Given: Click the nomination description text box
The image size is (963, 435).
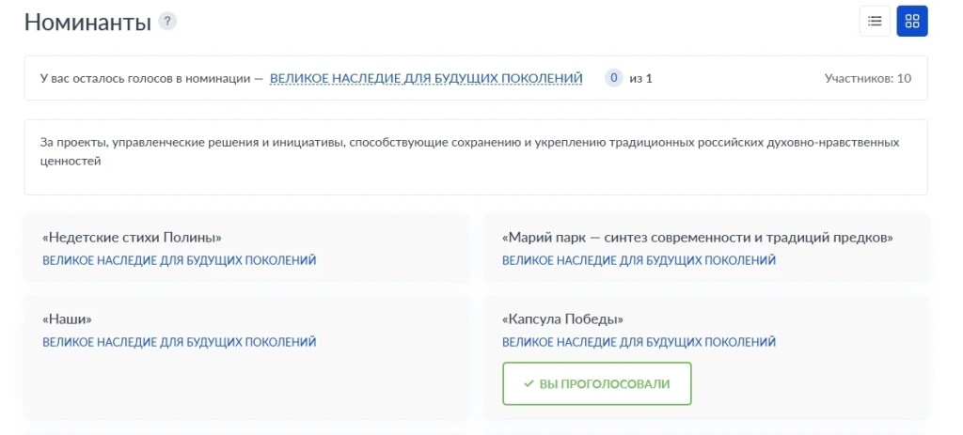Looking at the screenshot, I should pos(476,157).
